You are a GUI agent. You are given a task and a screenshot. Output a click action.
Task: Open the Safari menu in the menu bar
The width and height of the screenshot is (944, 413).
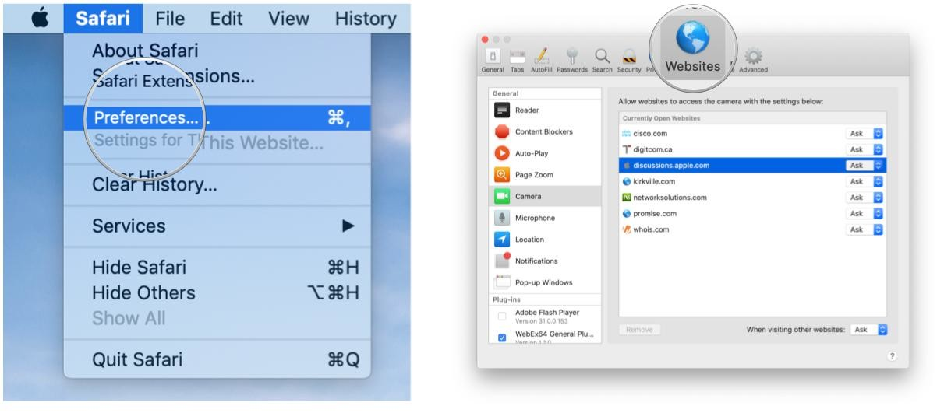click(103, 17)
